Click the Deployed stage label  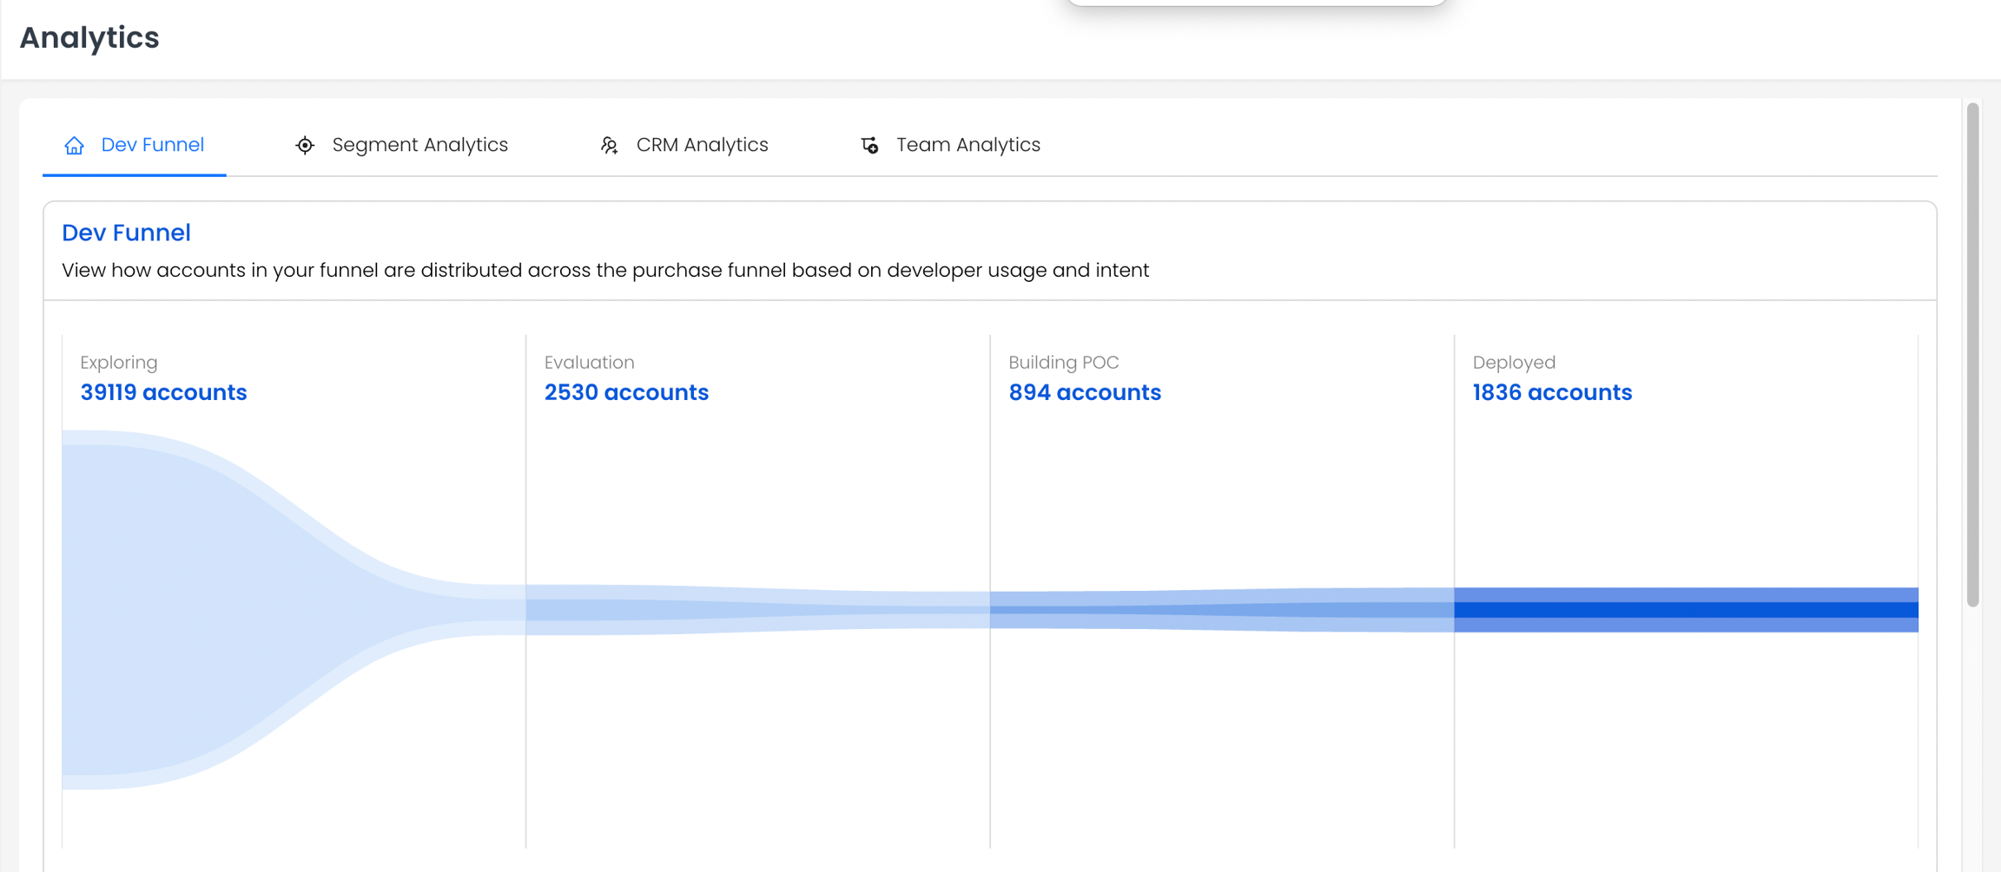[x=1513, y=362]
